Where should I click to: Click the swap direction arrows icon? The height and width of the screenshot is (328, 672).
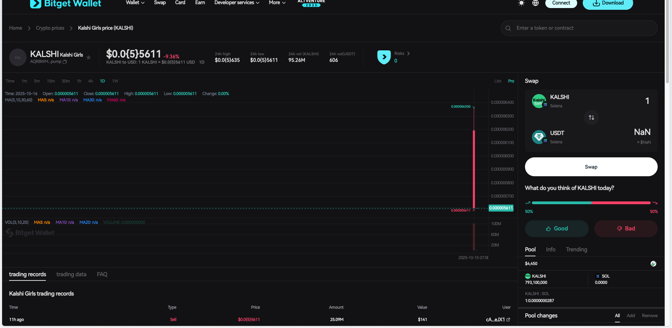[x=591, y=117]
